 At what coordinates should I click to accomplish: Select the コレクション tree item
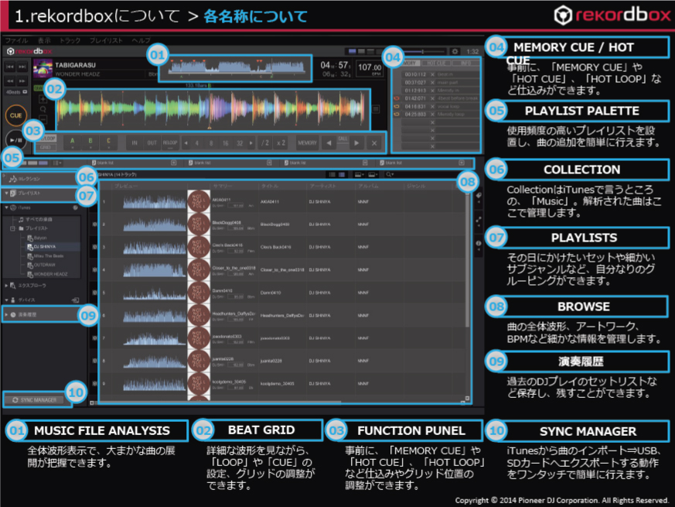pos(29,179)
